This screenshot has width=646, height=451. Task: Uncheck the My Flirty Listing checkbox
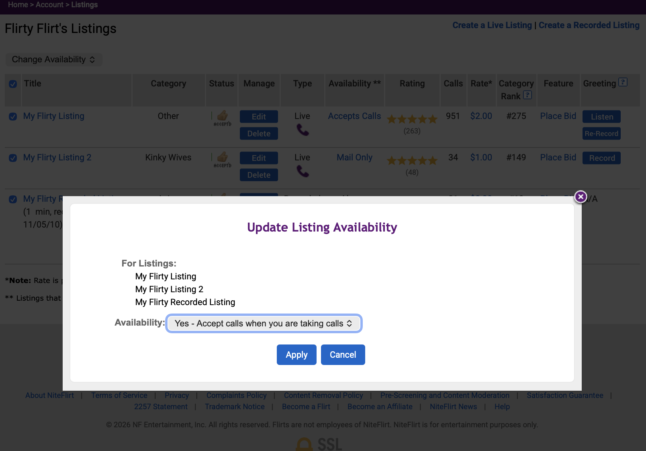click(13, 117)
